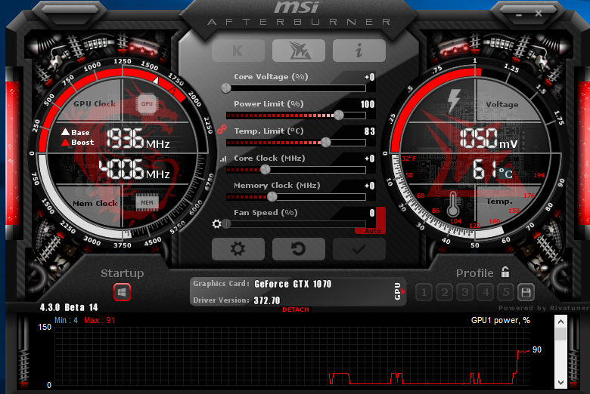Click the GPU selector arrow tab
590x394 pixels.
[x=399, y=291]
